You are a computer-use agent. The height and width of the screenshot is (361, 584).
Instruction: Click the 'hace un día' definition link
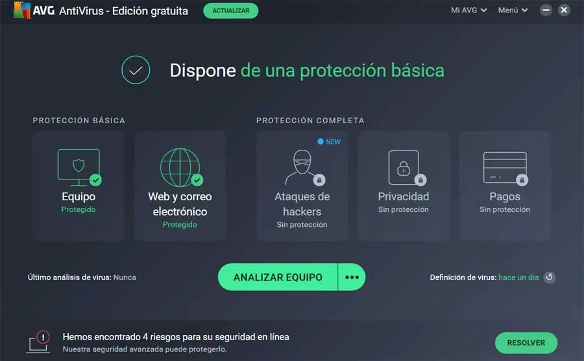518,277
